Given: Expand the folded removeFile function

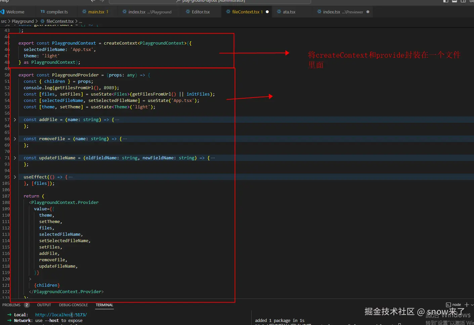Looking at the screenshot, I should click(15, 139).
